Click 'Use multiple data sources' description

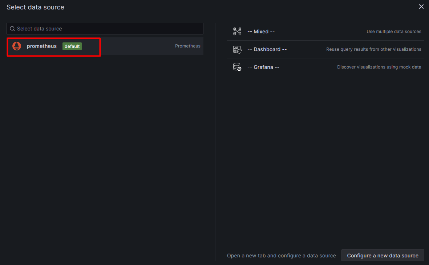click(394, 32)
